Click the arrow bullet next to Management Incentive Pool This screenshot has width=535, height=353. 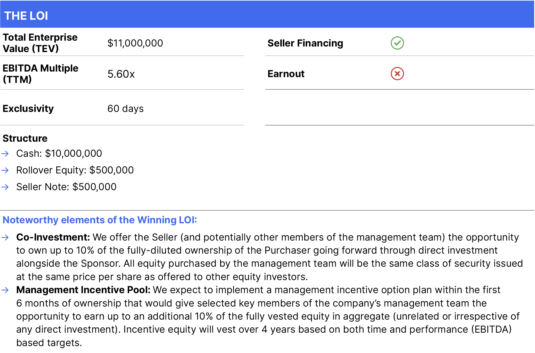[x=5, y=290]
